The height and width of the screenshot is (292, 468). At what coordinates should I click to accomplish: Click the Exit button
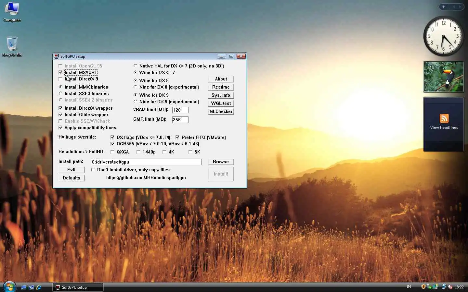coord(71,170)
